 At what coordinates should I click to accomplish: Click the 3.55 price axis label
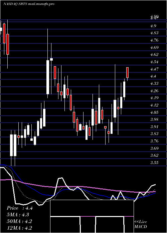tap(154, 162)
